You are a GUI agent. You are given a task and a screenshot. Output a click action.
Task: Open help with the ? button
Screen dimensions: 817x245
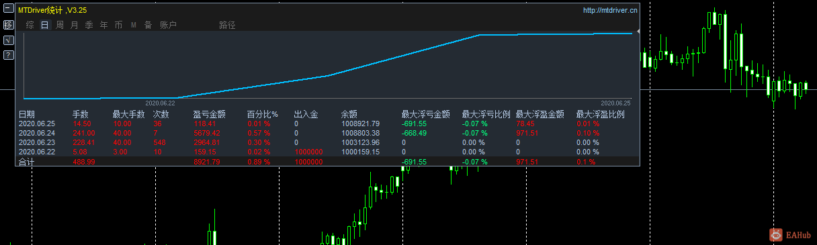[8, 55]
